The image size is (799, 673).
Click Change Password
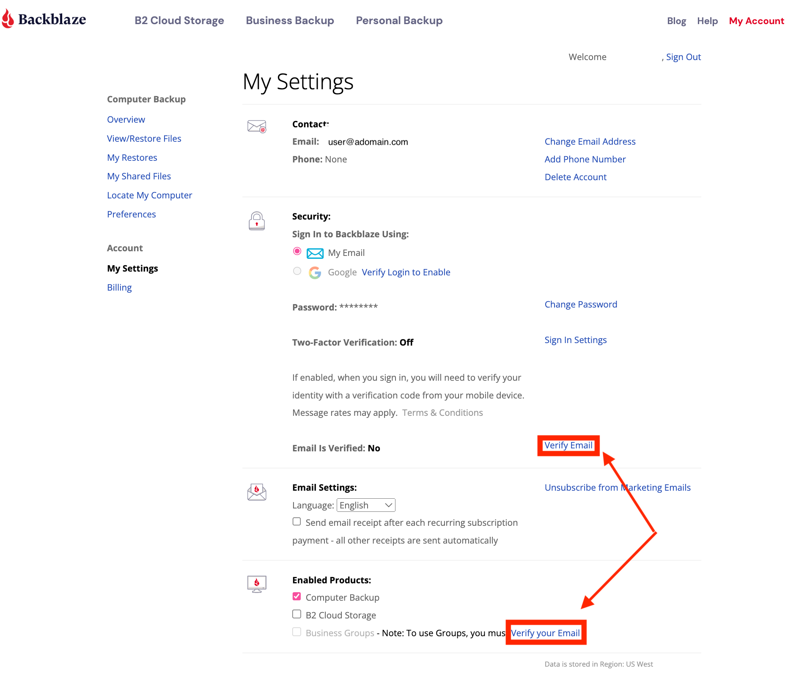[581, 304]
